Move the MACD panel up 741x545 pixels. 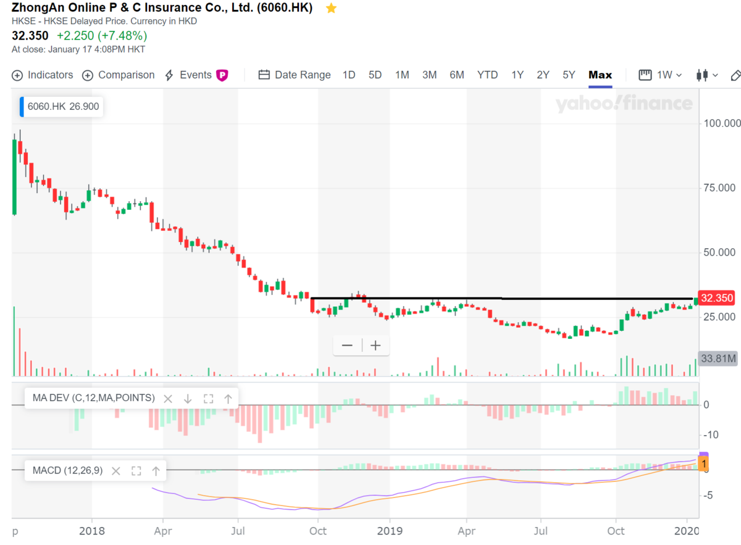(x=156, y=471)
